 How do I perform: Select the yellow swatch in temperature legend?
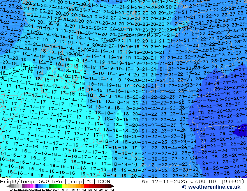point(64,186)
